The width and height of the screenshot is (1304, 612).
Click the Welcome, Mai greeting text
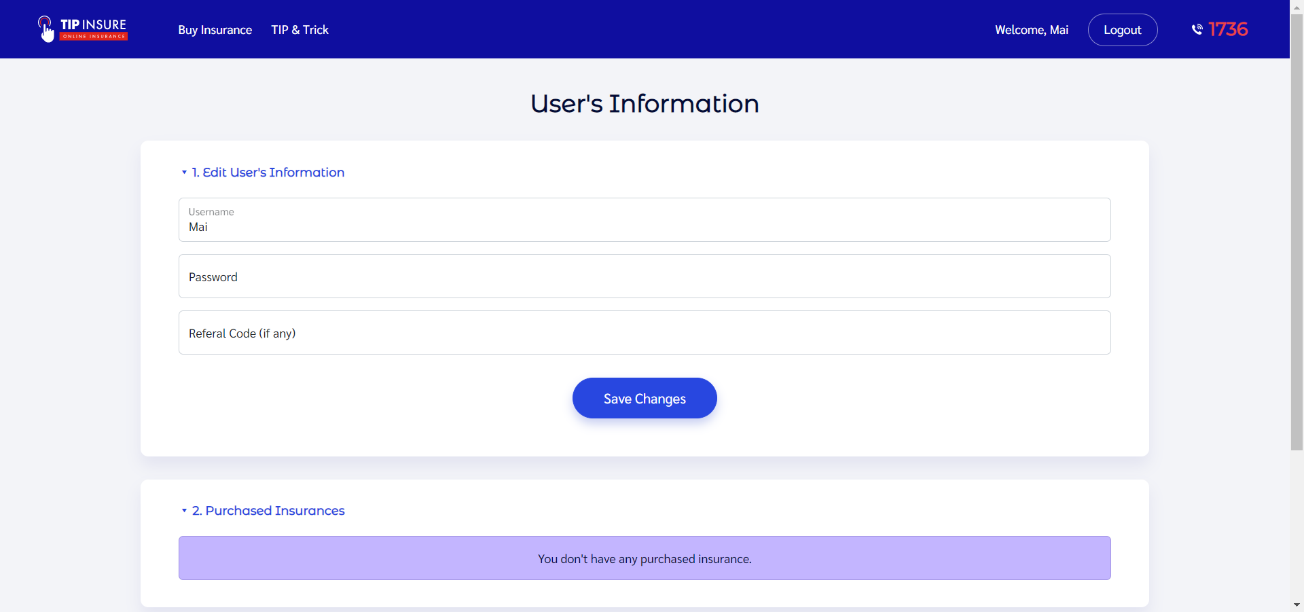[x=1031, y=30]
